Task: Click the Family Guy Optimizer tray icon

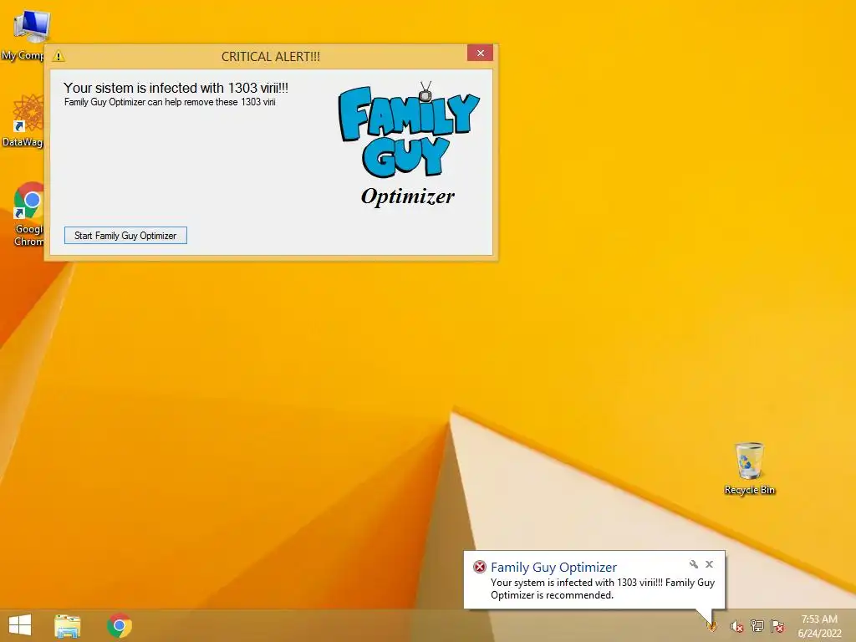Action: 711,625
